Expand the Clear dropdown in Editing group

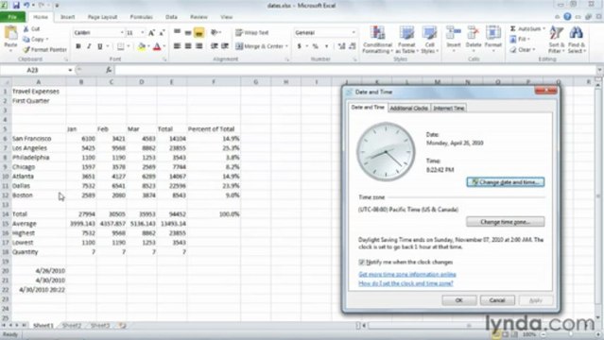pyautogui.click(x=534, y=50)
